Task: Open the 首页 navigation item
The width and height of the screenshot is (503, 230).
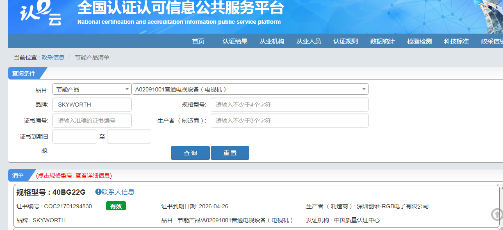Action: click(x=198, y=41)
